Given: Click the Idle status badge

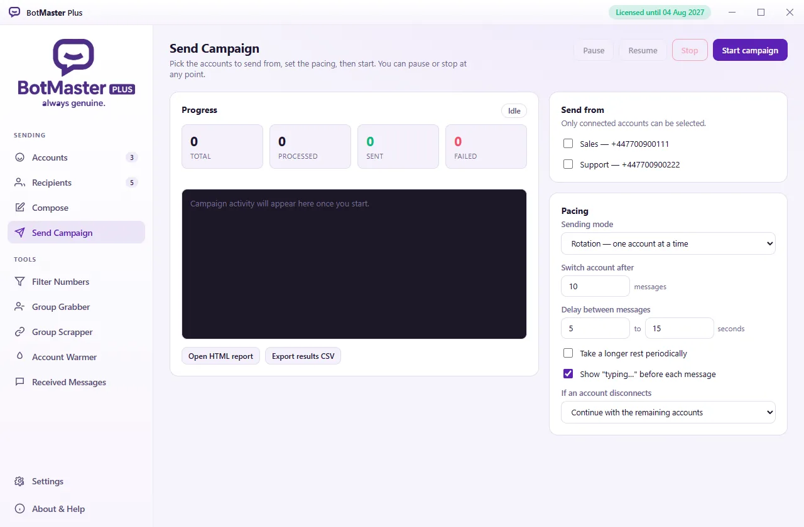Looking at the screenshot, I should click(x=514, y=110).
